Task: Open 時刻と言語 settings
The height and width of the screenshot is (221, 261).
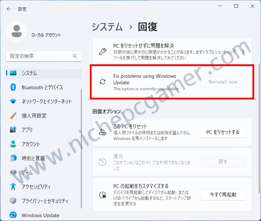Action: point(44,158)
